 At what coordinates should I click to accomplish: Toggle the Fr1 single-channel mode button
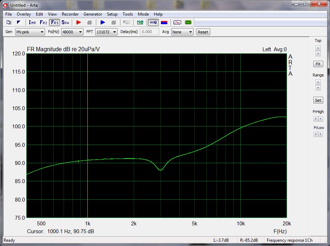point(54,22)
